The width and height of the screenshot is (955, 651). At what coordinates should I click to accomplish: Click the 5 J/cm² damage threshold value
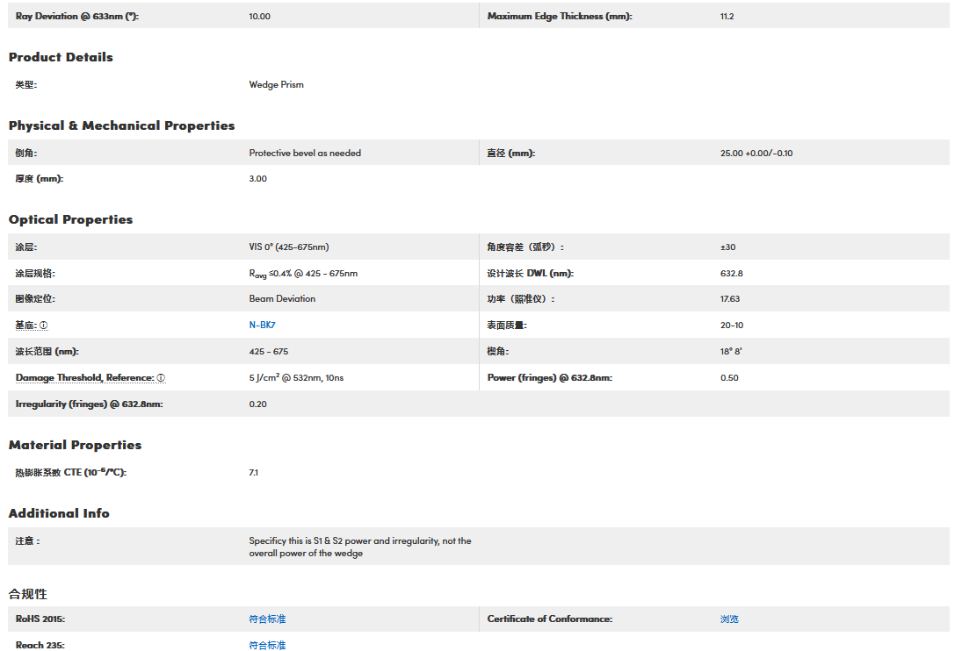pos(296,378)
